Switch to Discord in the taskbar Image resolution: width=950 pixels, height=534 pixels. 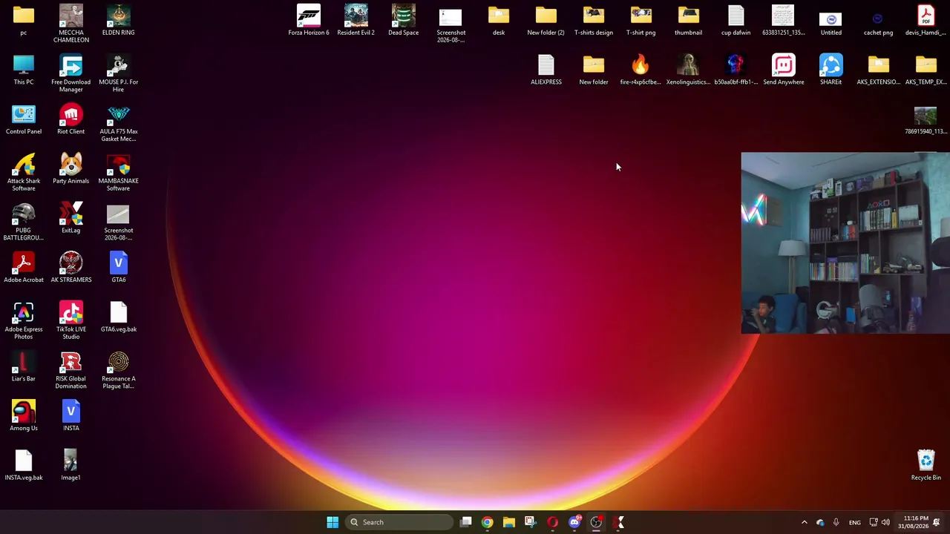[x=574, y=522]
